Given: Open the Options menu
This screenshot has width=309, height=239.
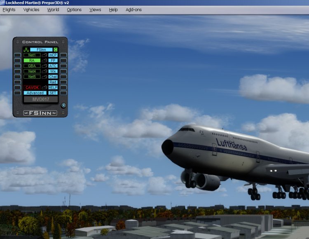Looking at the screenshot, I should click(x=74, y=9).
